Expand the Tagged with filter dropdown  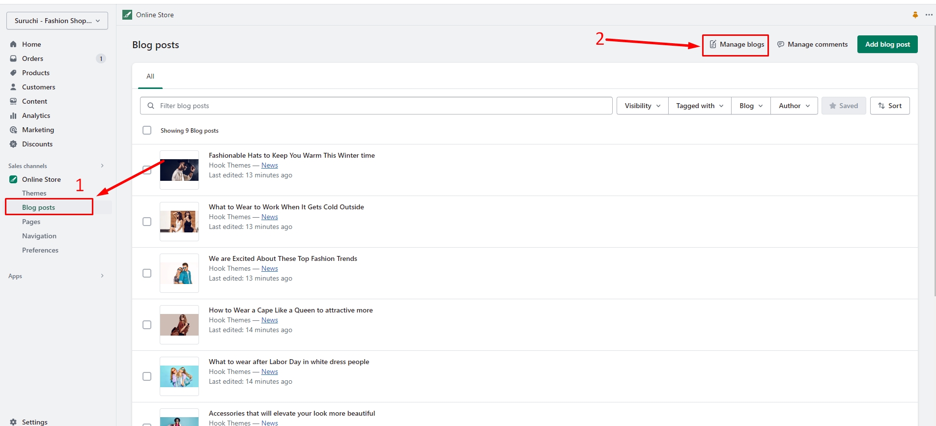tap(699, 106)
